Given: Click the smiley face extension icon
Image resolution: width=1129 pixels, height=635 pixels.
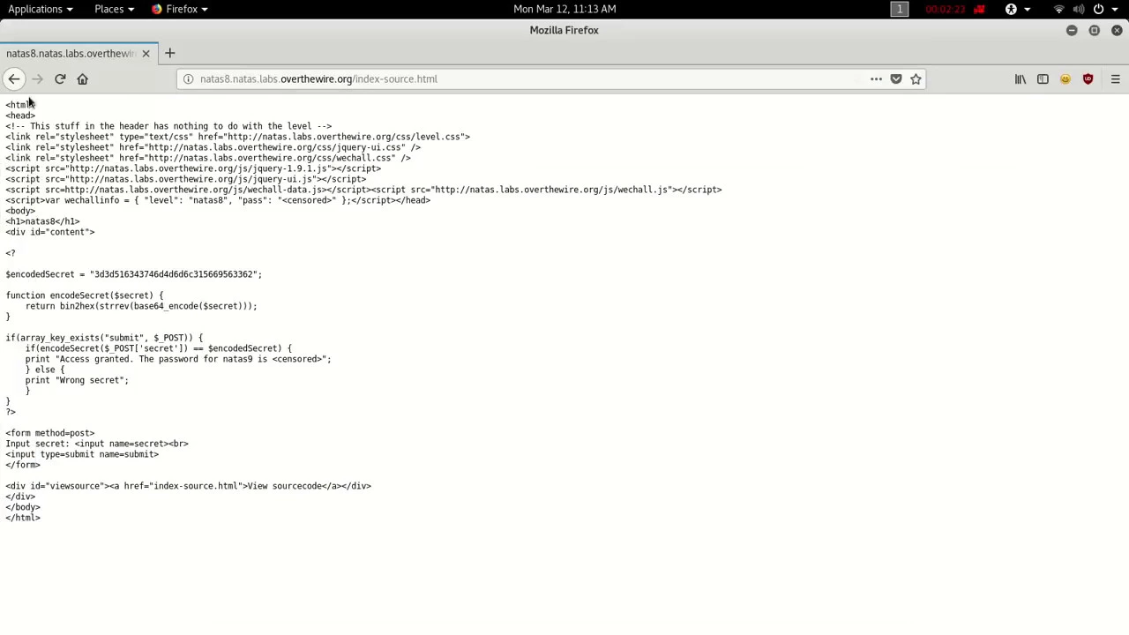Looking at the screenshot, I should [1065, 79].
